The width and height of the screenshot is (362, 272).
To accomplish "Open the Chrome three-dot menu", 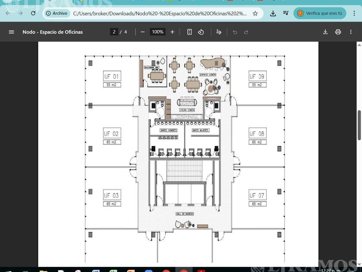I will (x=355, y=13).
